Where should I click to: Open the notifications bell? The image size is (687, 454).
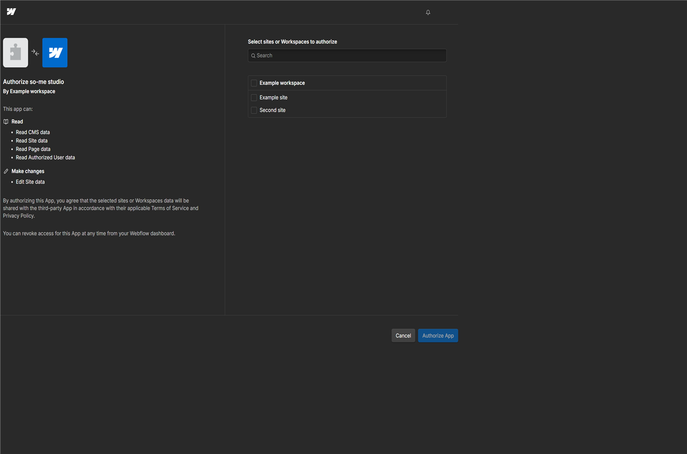click(x=428, y=12)
